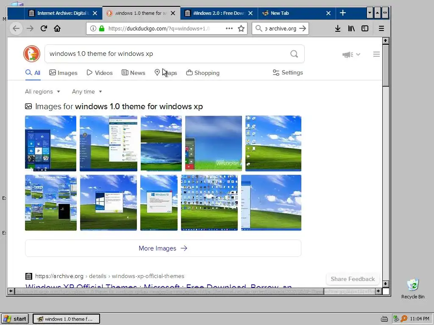Close the Windows 2.0 tab
This screenshot has height=325, width=434.
pos(250,13)
